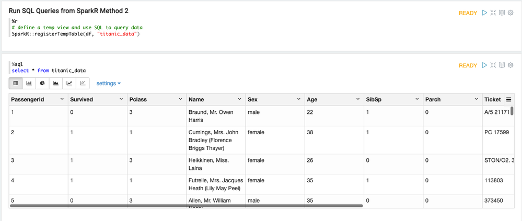This screenshot has width=522, height=221.
Task: Switch to area chart visualization
Action: coord(56,83)
